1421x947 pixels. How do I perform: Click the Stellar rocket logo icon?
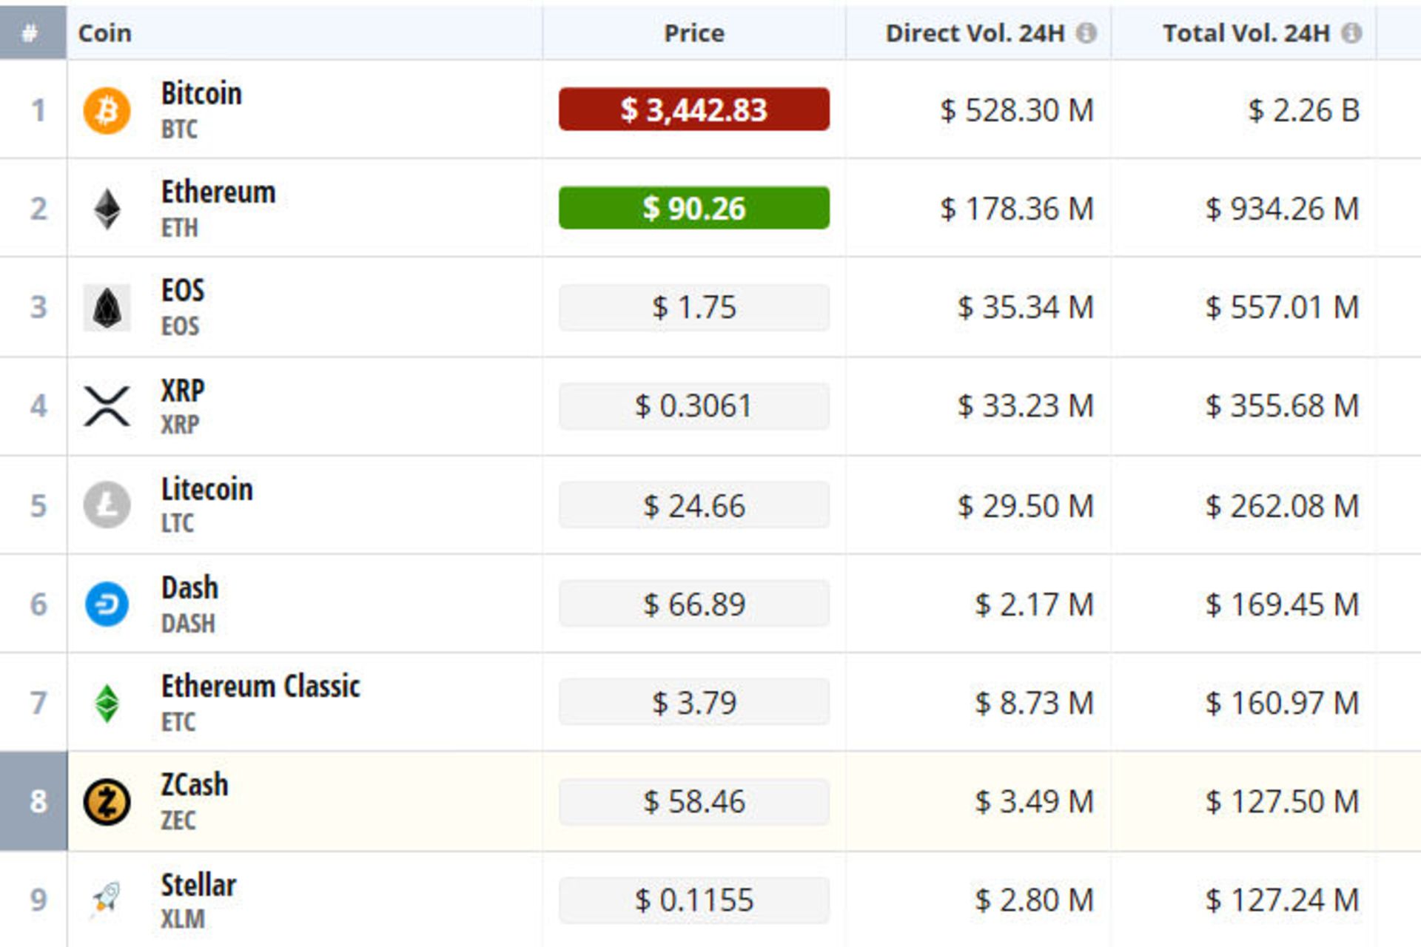[x=107, y=900]
